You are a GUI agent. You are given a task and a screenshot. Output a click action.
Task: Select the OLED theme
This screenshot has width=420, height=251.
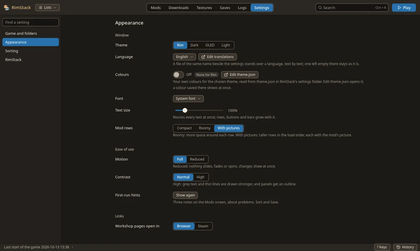[x=210, y=45]
